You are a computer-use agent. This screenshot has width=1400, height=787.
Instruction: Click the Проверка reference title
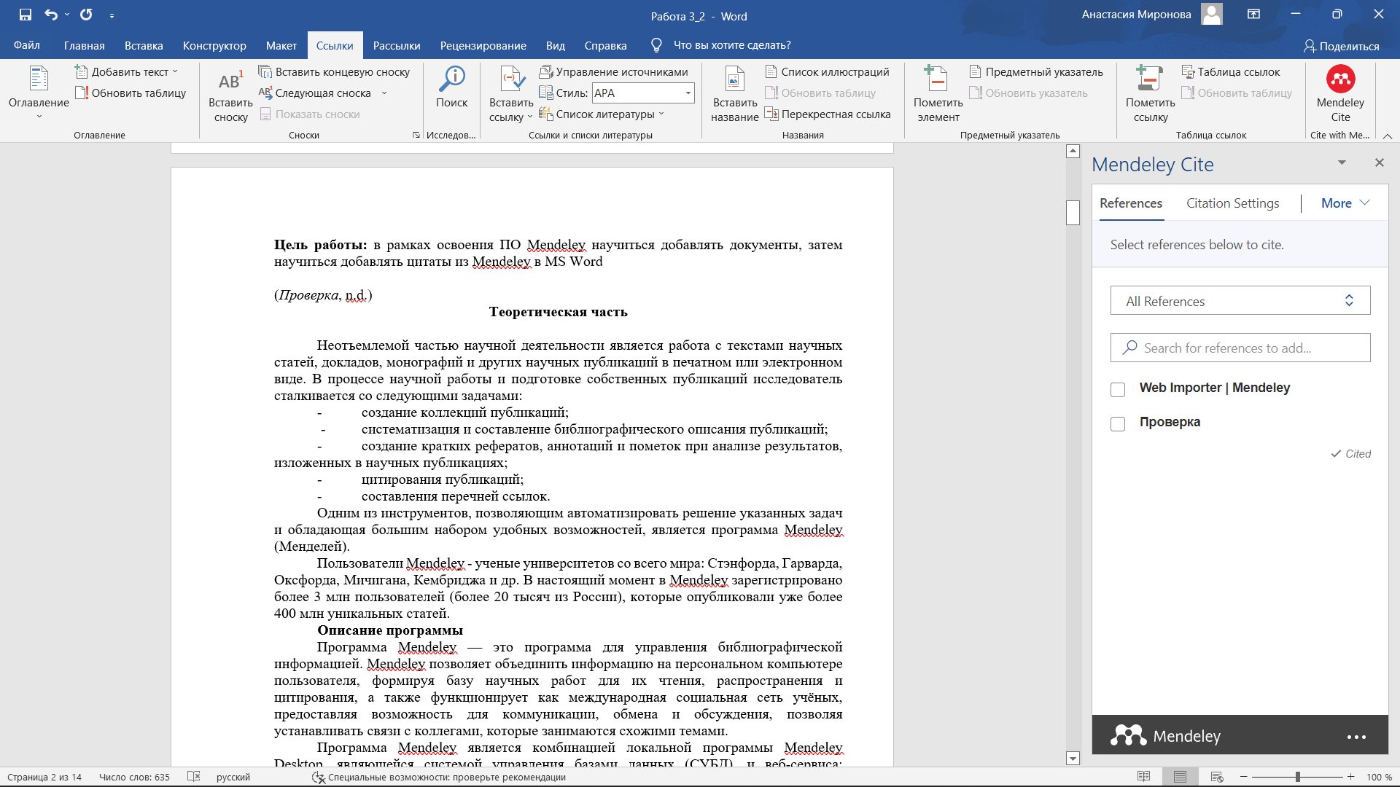(1170, 422)
